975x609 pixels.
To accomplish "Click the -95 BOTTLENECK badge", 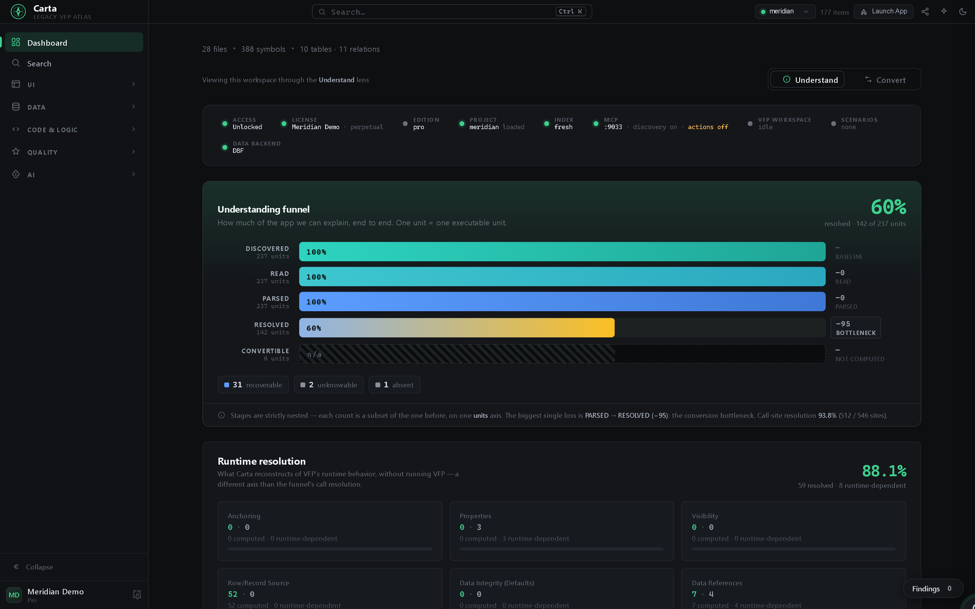I will [x=856, y=328].
